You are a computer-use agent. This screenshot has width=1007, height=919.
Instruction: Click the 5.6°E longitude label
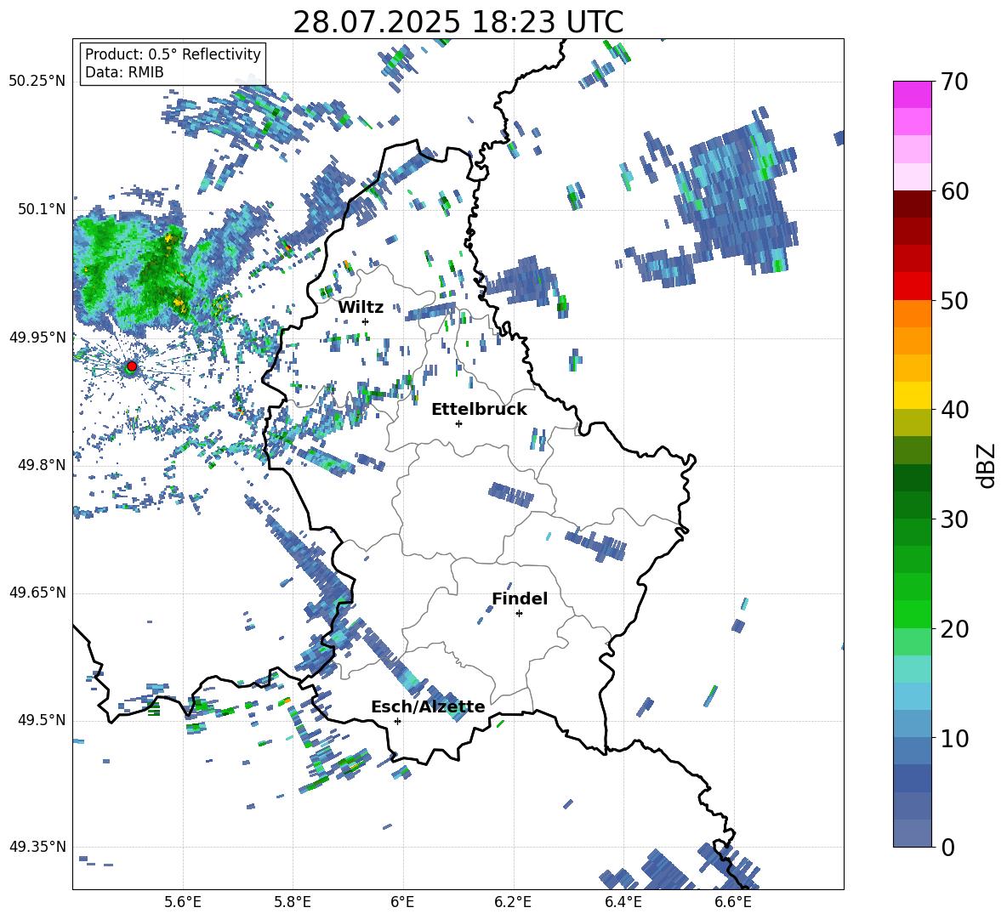pyautogui.click(x=183, y=903)
